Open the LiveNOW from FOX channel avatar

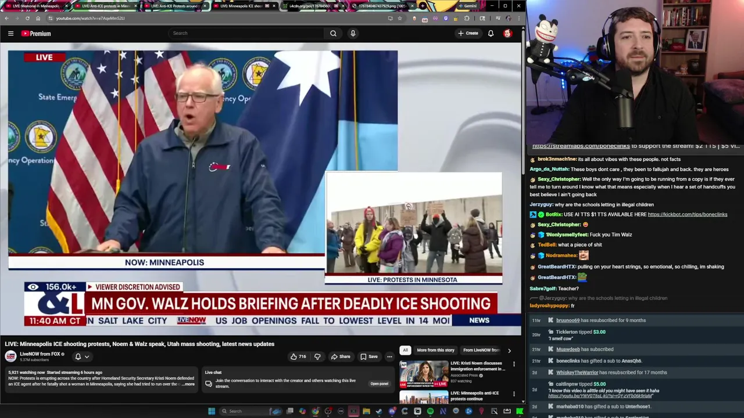pos(10,356)
